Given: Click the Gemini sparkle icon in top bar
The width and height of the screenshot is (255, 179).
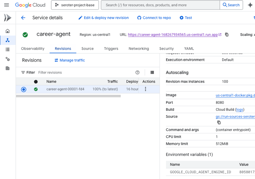Looking at the screenshot, I should (x=250, y=5).
